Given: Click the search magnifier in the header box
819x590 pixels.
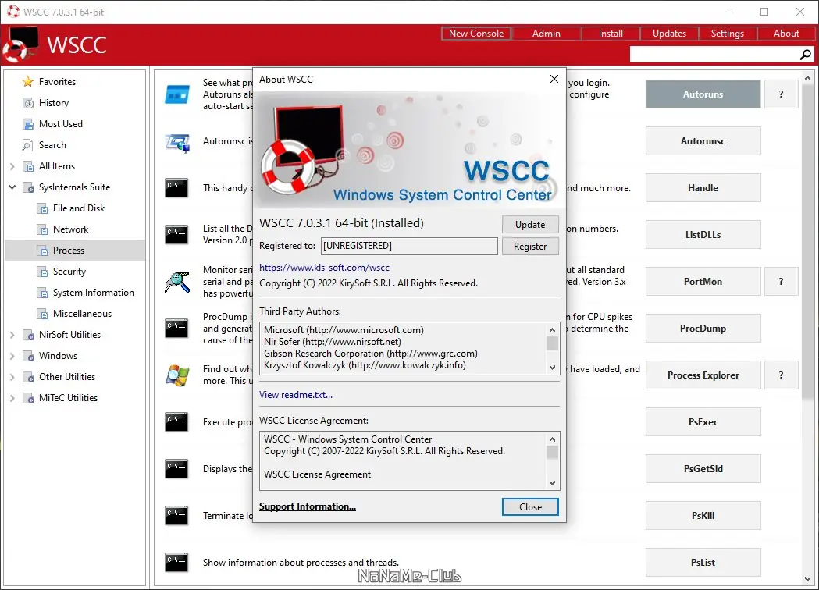Looking at the screenshot, I should click(806, 55).
